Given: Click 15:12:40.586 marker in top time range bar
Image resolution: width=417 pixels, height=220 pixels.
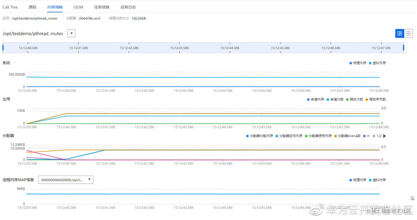Looking at the screenshot, I should pyautogui.click(x=28, y=48).
